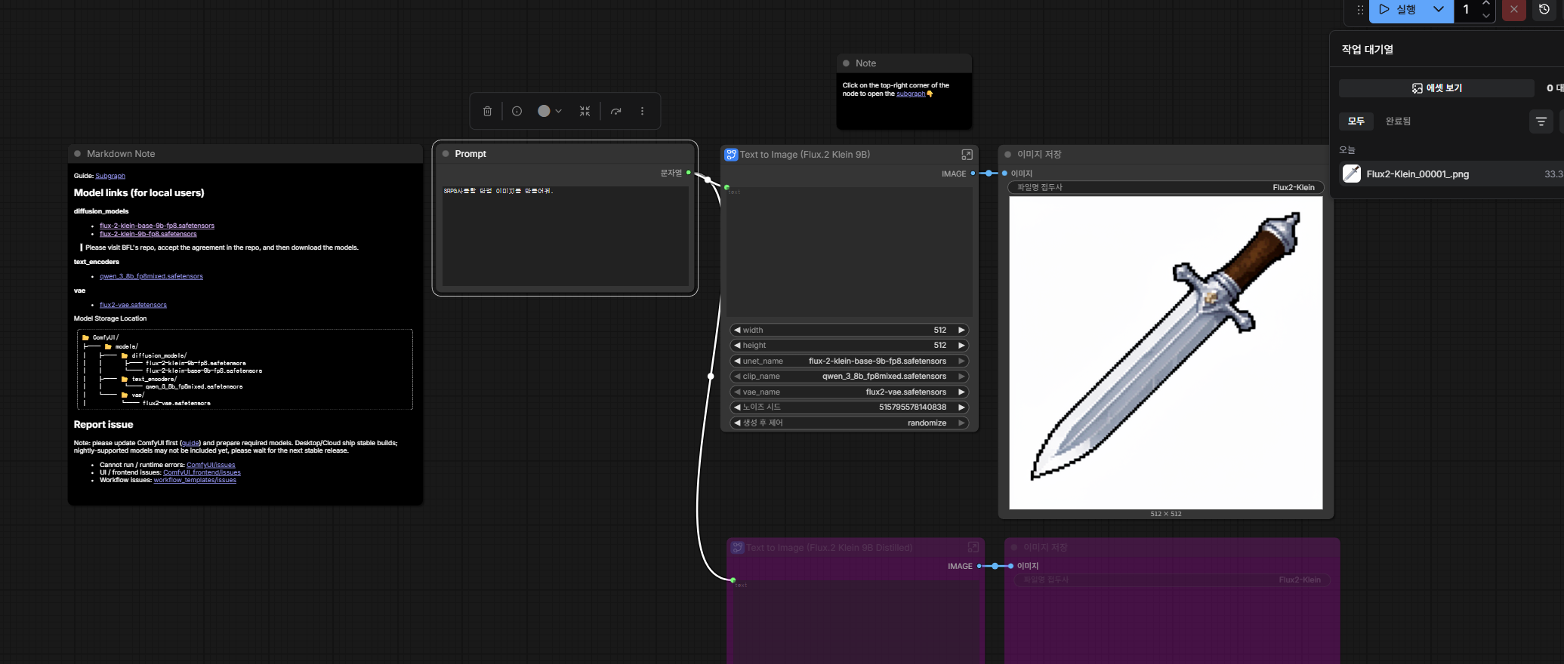
Task: Delete the selected node with trash icon
Action: coord(487,111)
